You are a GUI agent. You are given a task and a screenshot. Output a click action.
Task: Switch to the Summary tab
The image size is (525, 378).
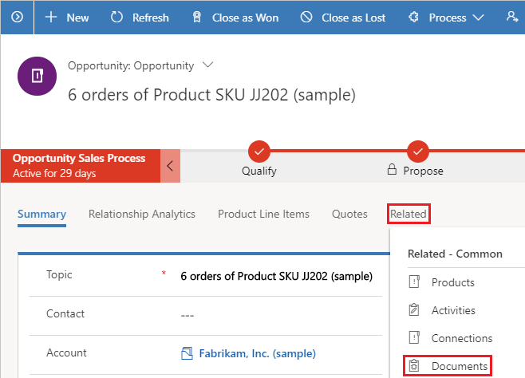pos(41,214)
